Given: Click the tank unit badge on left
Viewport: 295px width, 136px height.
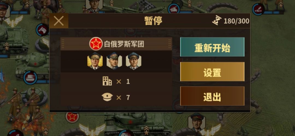Looking at the screenshot, I should click(30, 77).
